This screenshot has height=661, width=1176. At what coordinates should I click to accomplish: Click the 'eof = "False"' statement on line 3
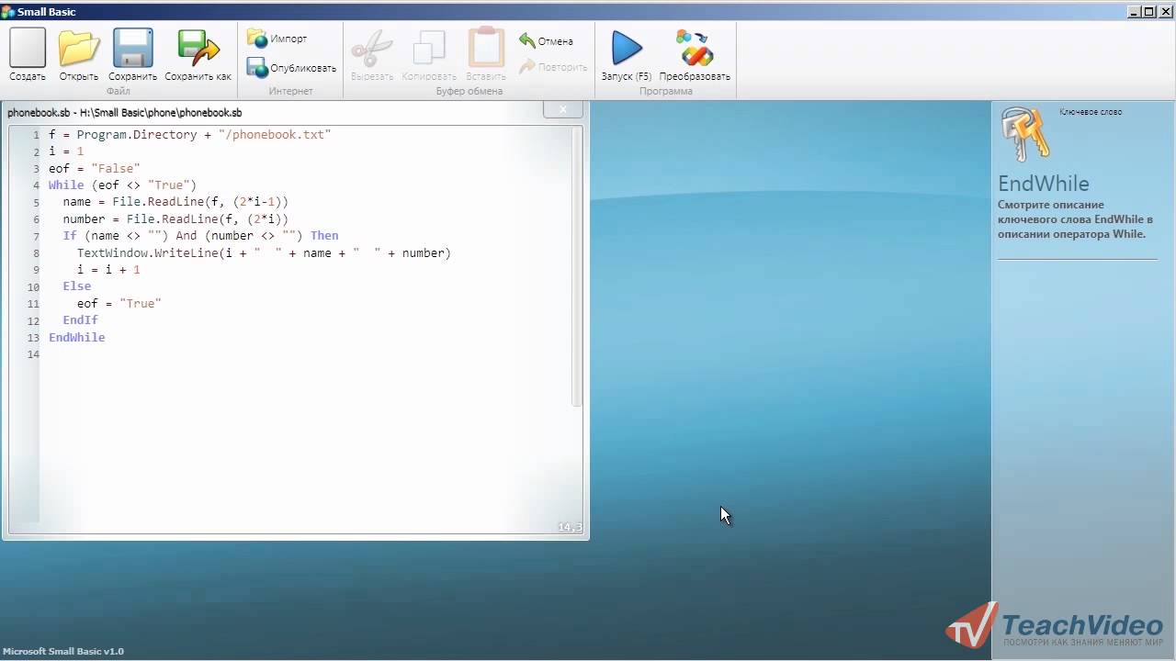pyautogui.click(x=95, y=168)
